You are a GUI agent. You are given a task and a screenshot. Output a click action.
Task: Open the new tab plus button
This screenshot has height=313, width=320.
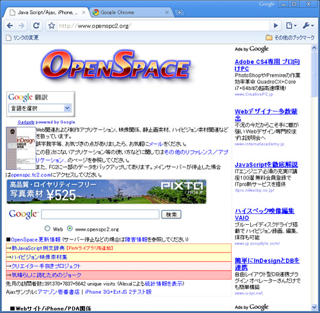pyautogui.click(x=179, y=13)
